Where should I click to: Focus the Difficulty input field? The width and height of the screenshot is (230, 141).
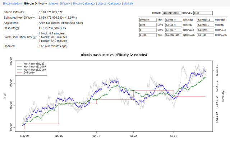[171, 13]
